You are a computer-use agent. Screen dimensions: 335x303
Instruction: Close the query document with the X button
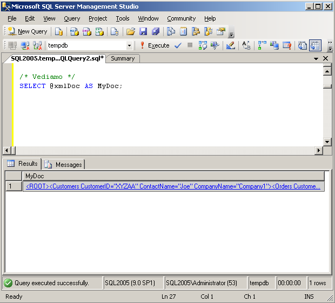point(326,58)
